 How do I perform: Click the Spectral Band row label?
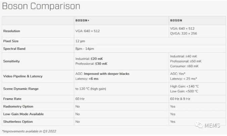(14, 49)
